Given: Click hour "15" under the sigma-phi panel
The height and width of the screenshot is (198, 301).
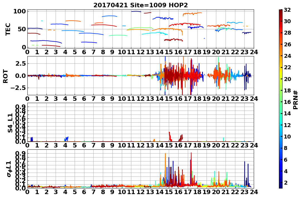Looking at the screenshot, I should click(169, 192).
